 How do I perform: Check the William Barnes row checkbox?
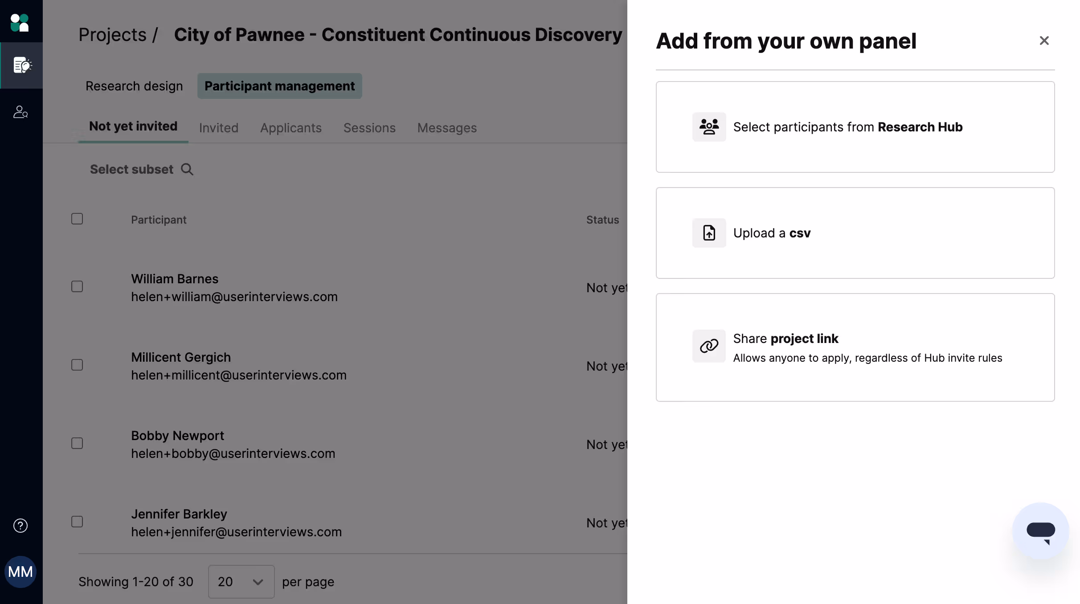pos(77,286)
